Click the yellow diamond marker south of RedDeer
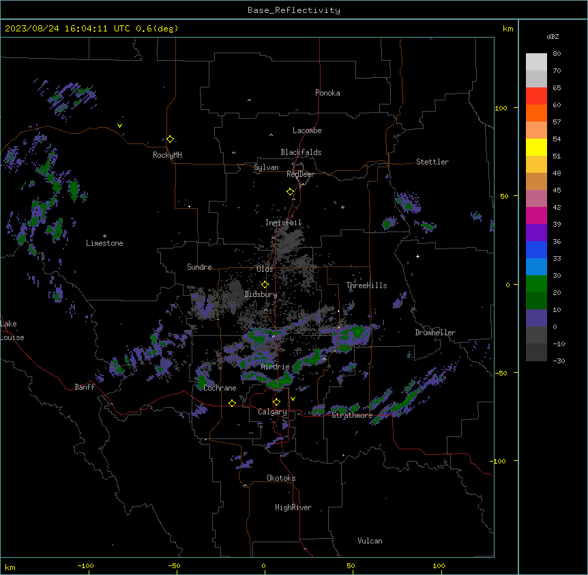 tap(290, 192)
